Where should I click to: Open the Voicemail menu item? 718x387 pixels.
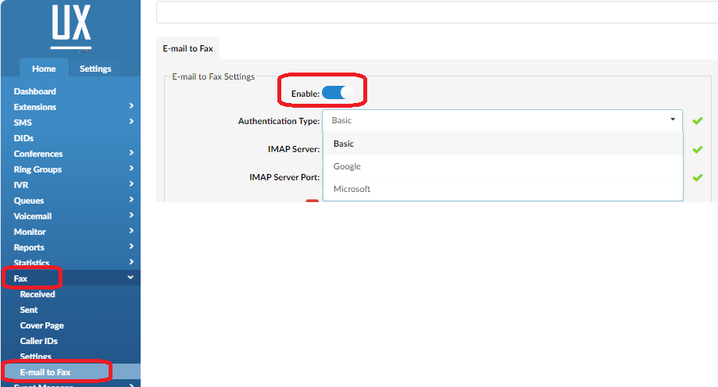pos(33,216)
